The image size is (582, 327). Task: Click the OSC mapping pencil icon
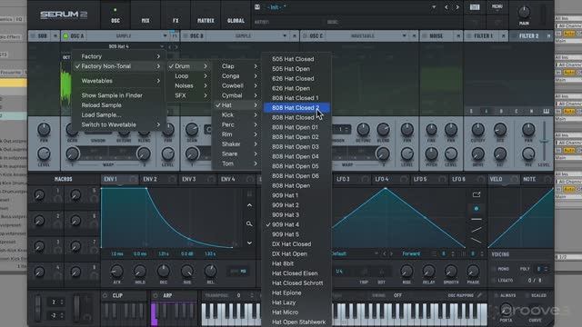coord(479,295)
